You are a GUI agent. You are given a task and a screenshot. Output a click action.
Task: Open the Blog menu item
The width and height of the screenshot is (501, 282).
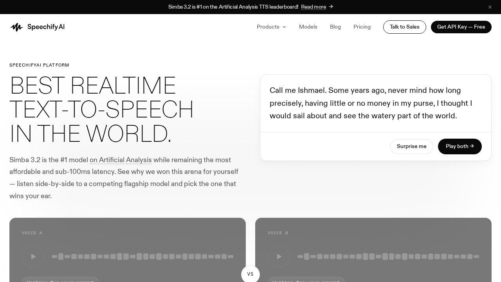(x=335, y=27)
